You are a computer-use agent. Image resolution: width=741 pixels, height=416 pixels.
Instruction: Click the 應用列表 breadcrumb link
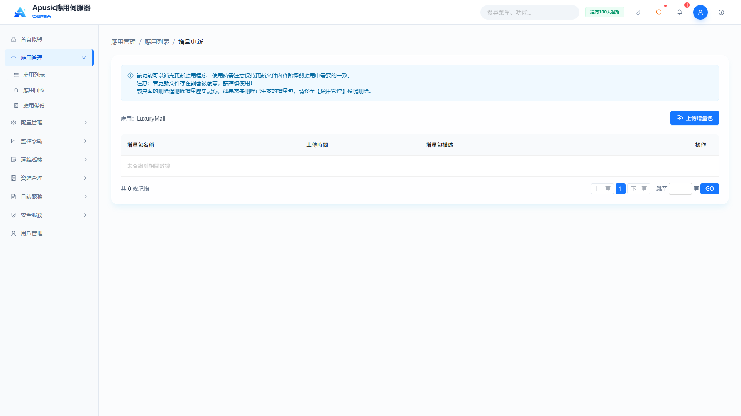(157, 42)
